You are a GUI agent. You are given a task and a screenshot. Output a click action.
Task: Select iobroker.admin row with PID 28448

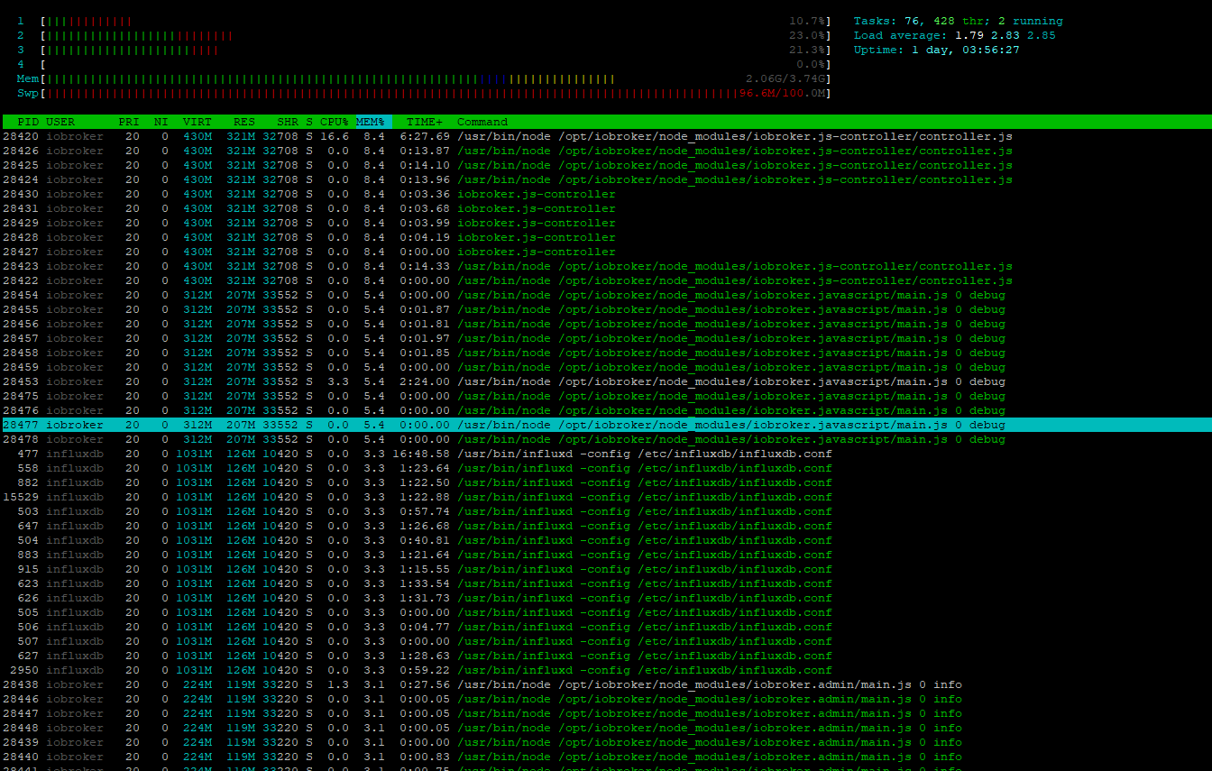[606, 728]
